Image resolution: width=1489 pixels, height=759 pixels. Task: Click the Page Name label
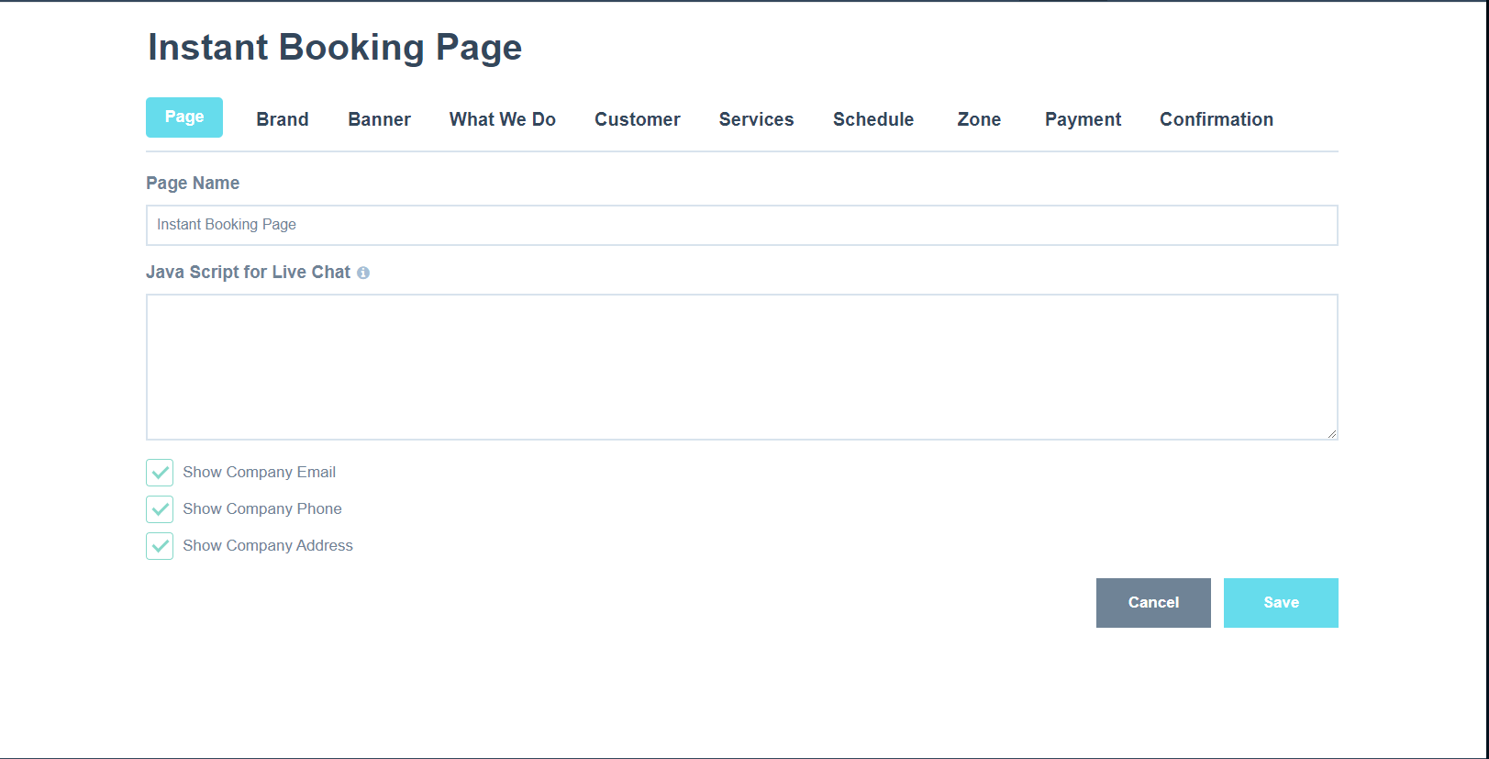tap(193, 183)
